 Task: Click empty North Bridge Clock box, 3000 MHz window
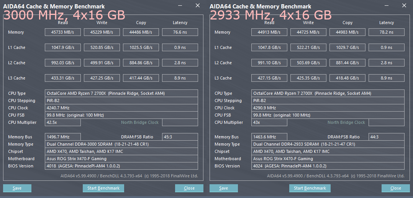point(180,122)
